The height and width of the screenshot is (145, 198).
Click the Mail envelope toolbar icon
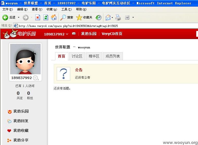click(108, 17)
